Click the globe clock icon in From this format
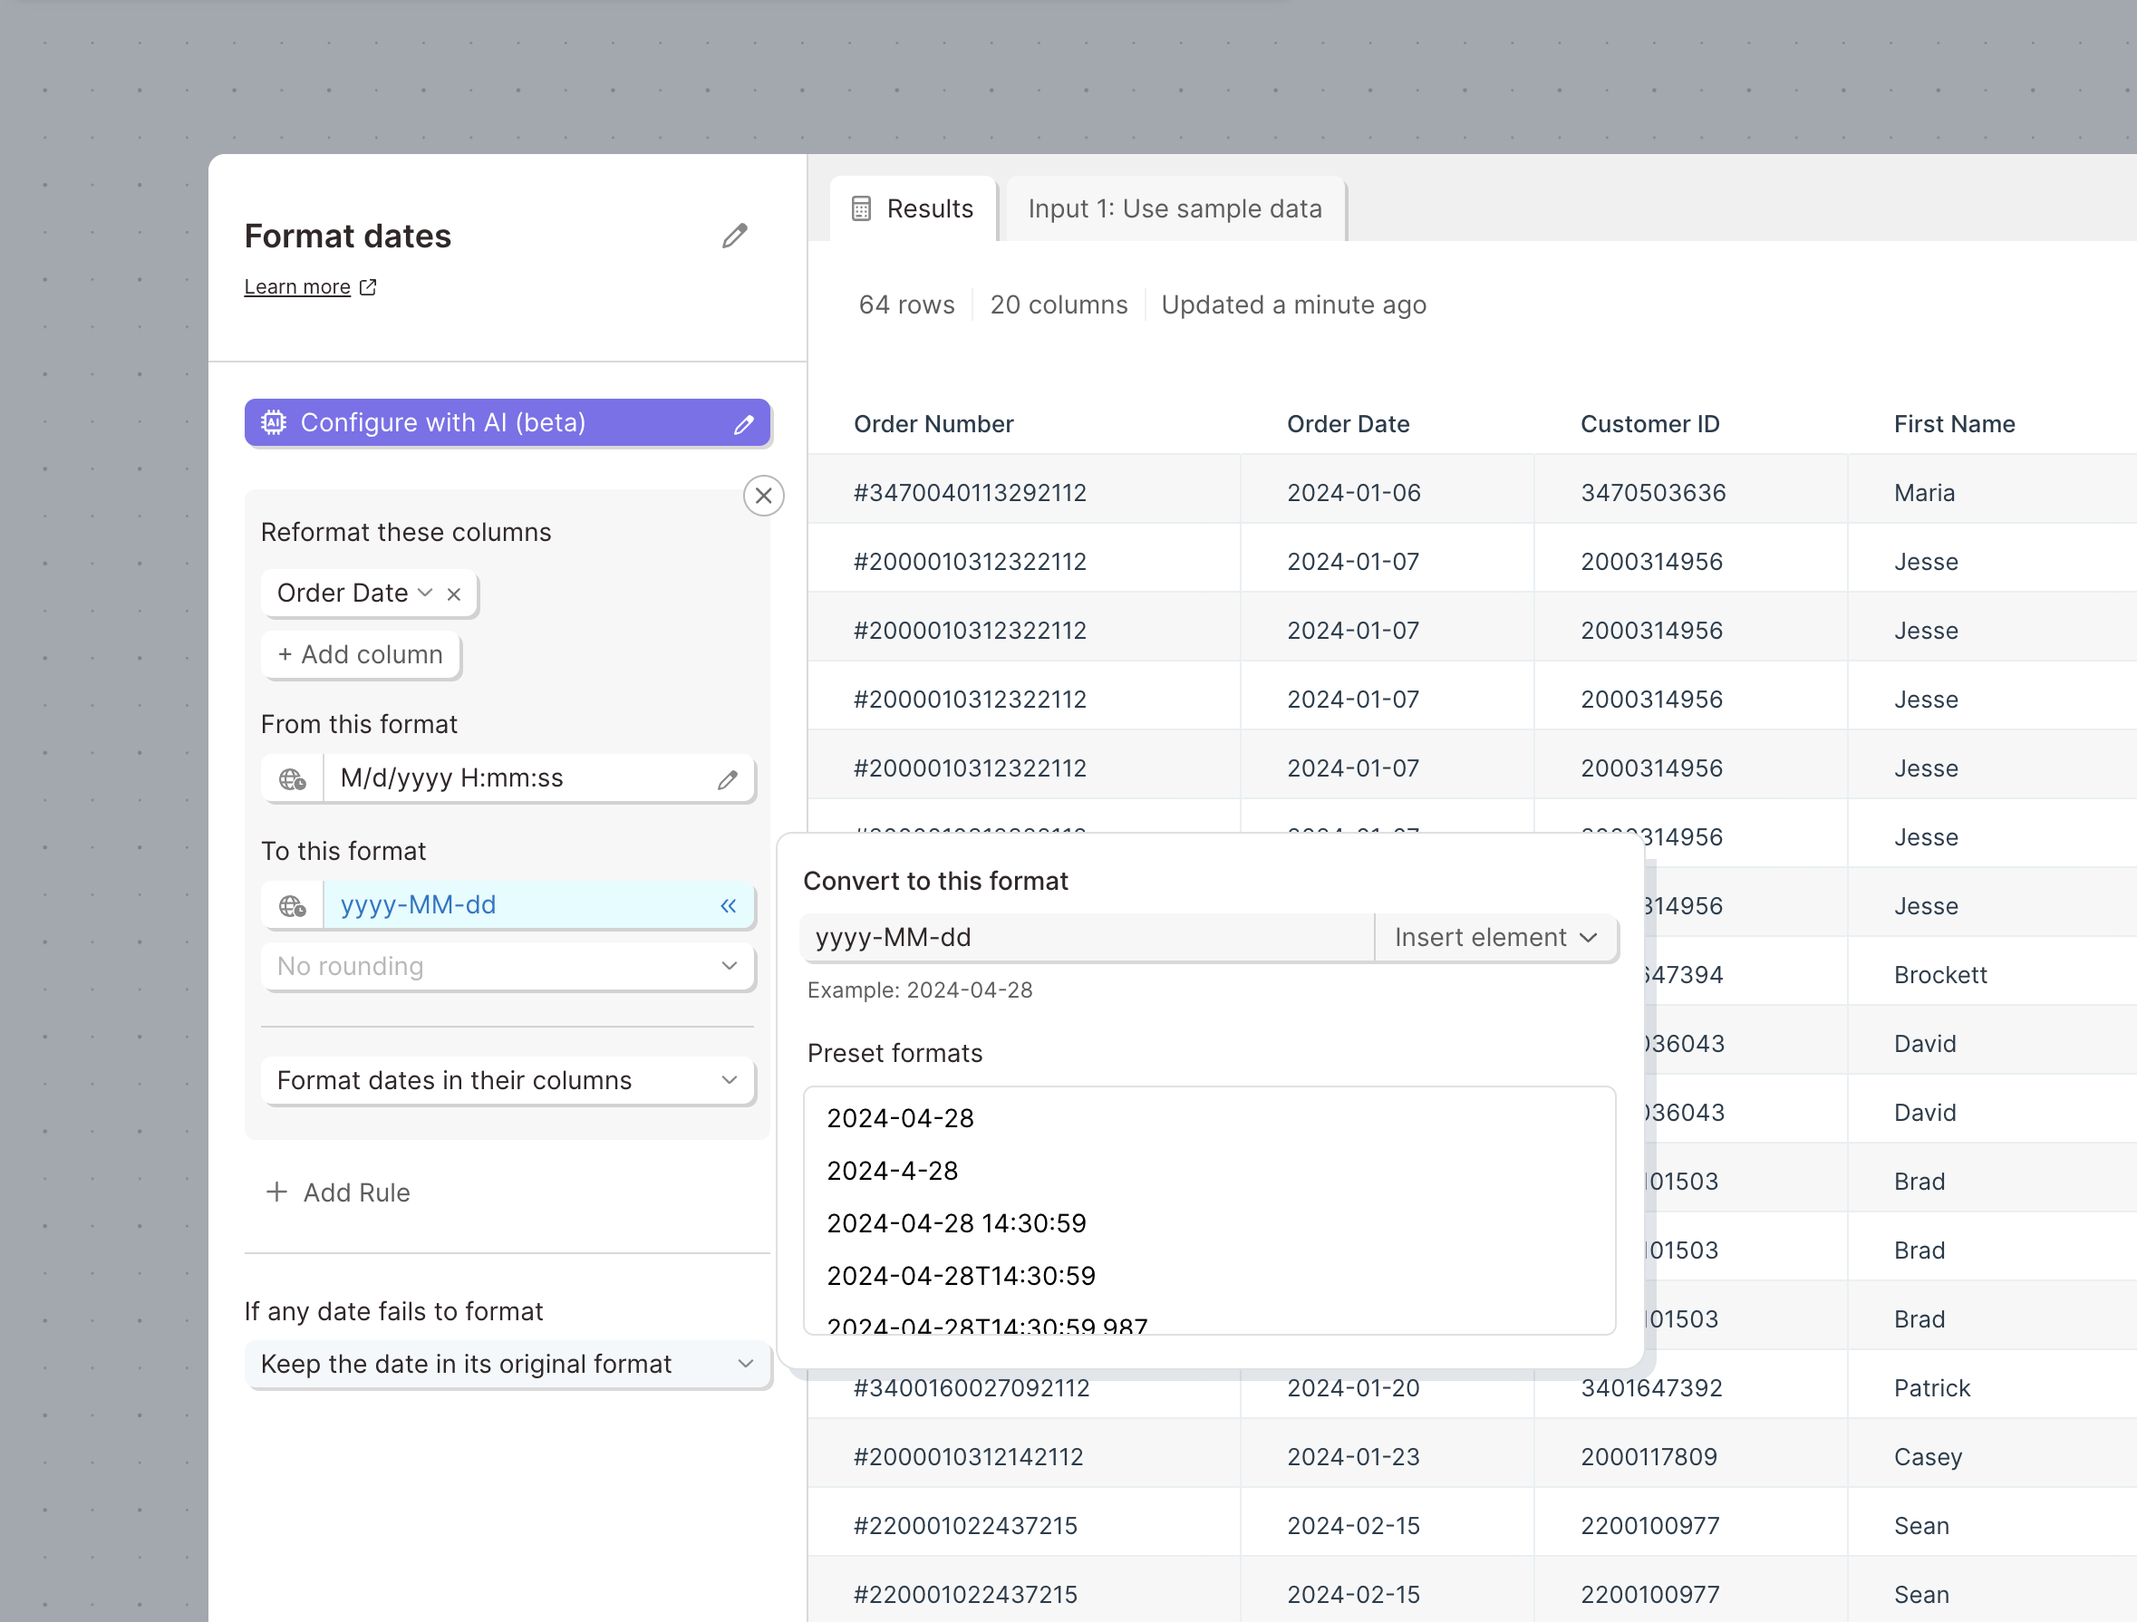 click(293, 778)
